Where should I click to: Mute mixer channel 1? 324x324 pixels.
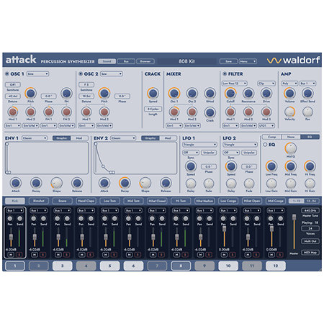11,254
